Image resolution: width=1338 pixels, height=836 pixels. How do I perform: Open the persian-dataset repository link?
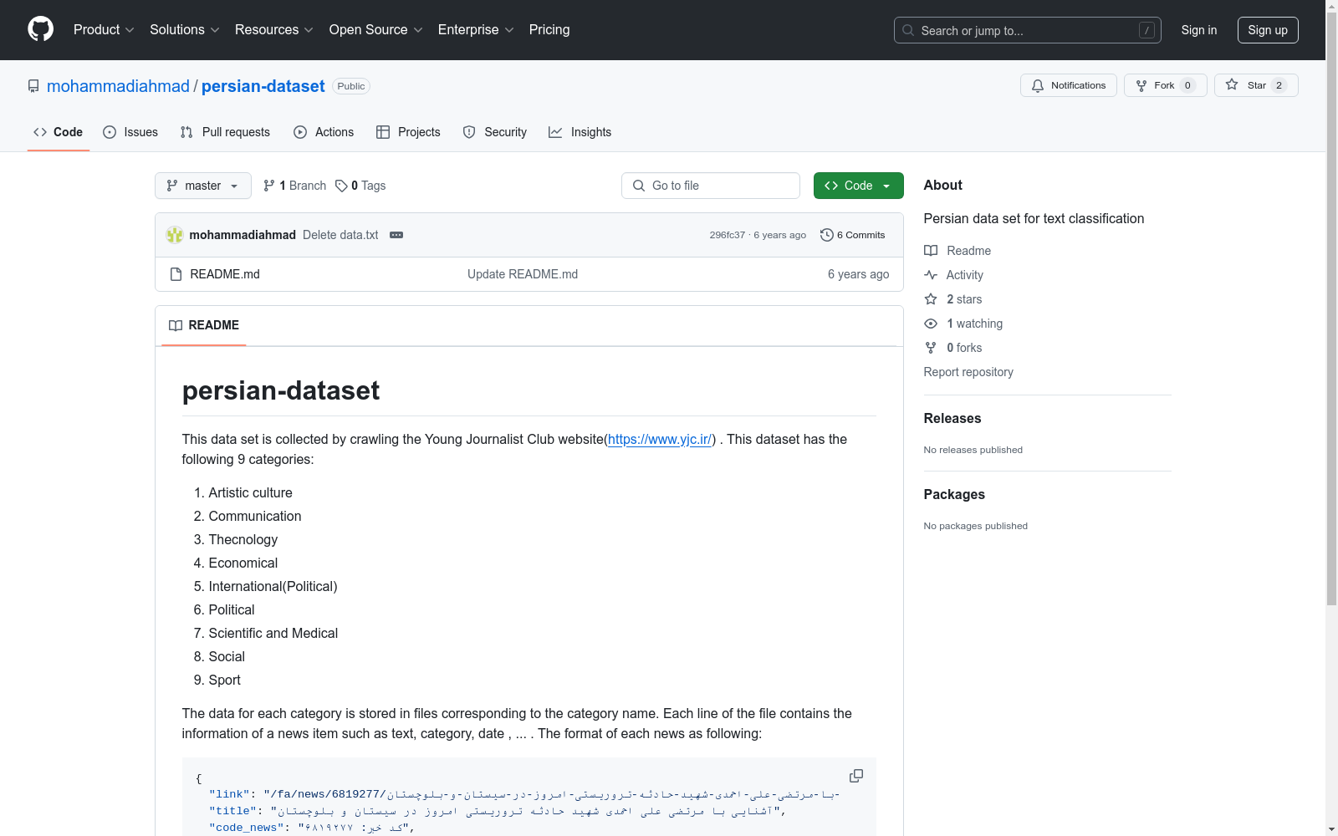click(x=263, y=86)
